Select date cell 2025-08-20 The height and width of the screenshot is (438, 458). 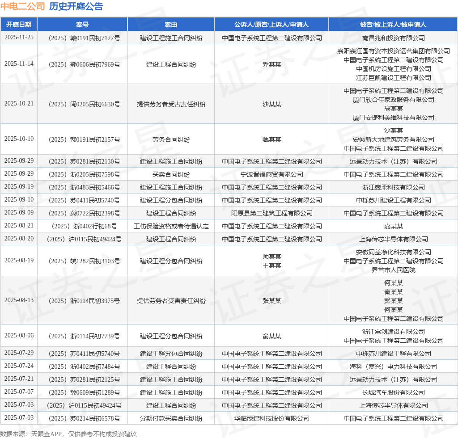19,238
